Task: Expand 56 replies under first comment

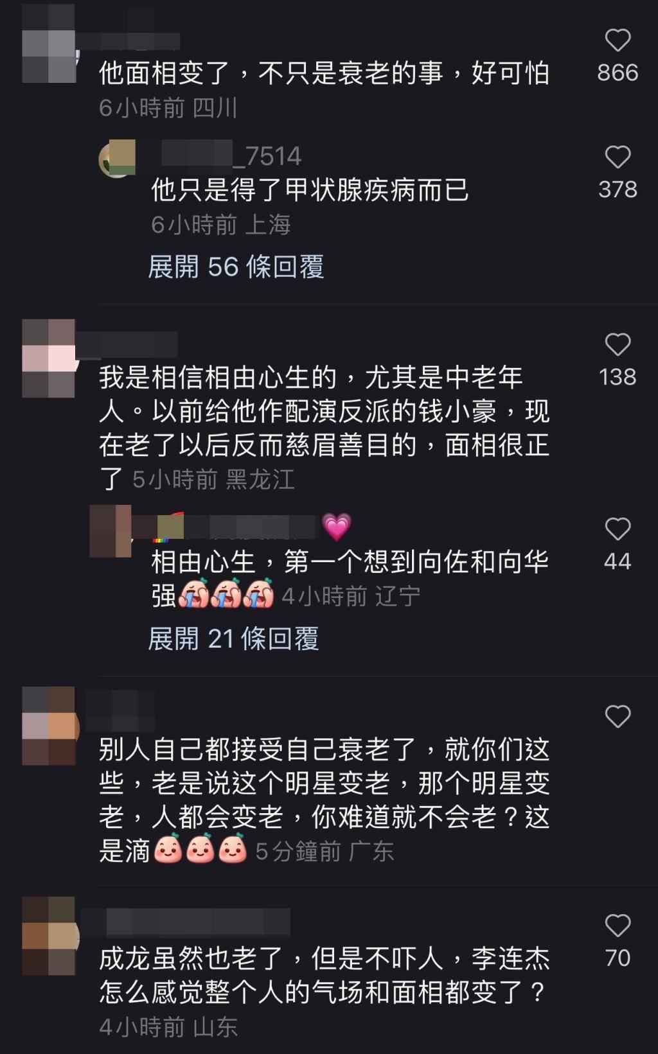Action: [x=236, y=267]
